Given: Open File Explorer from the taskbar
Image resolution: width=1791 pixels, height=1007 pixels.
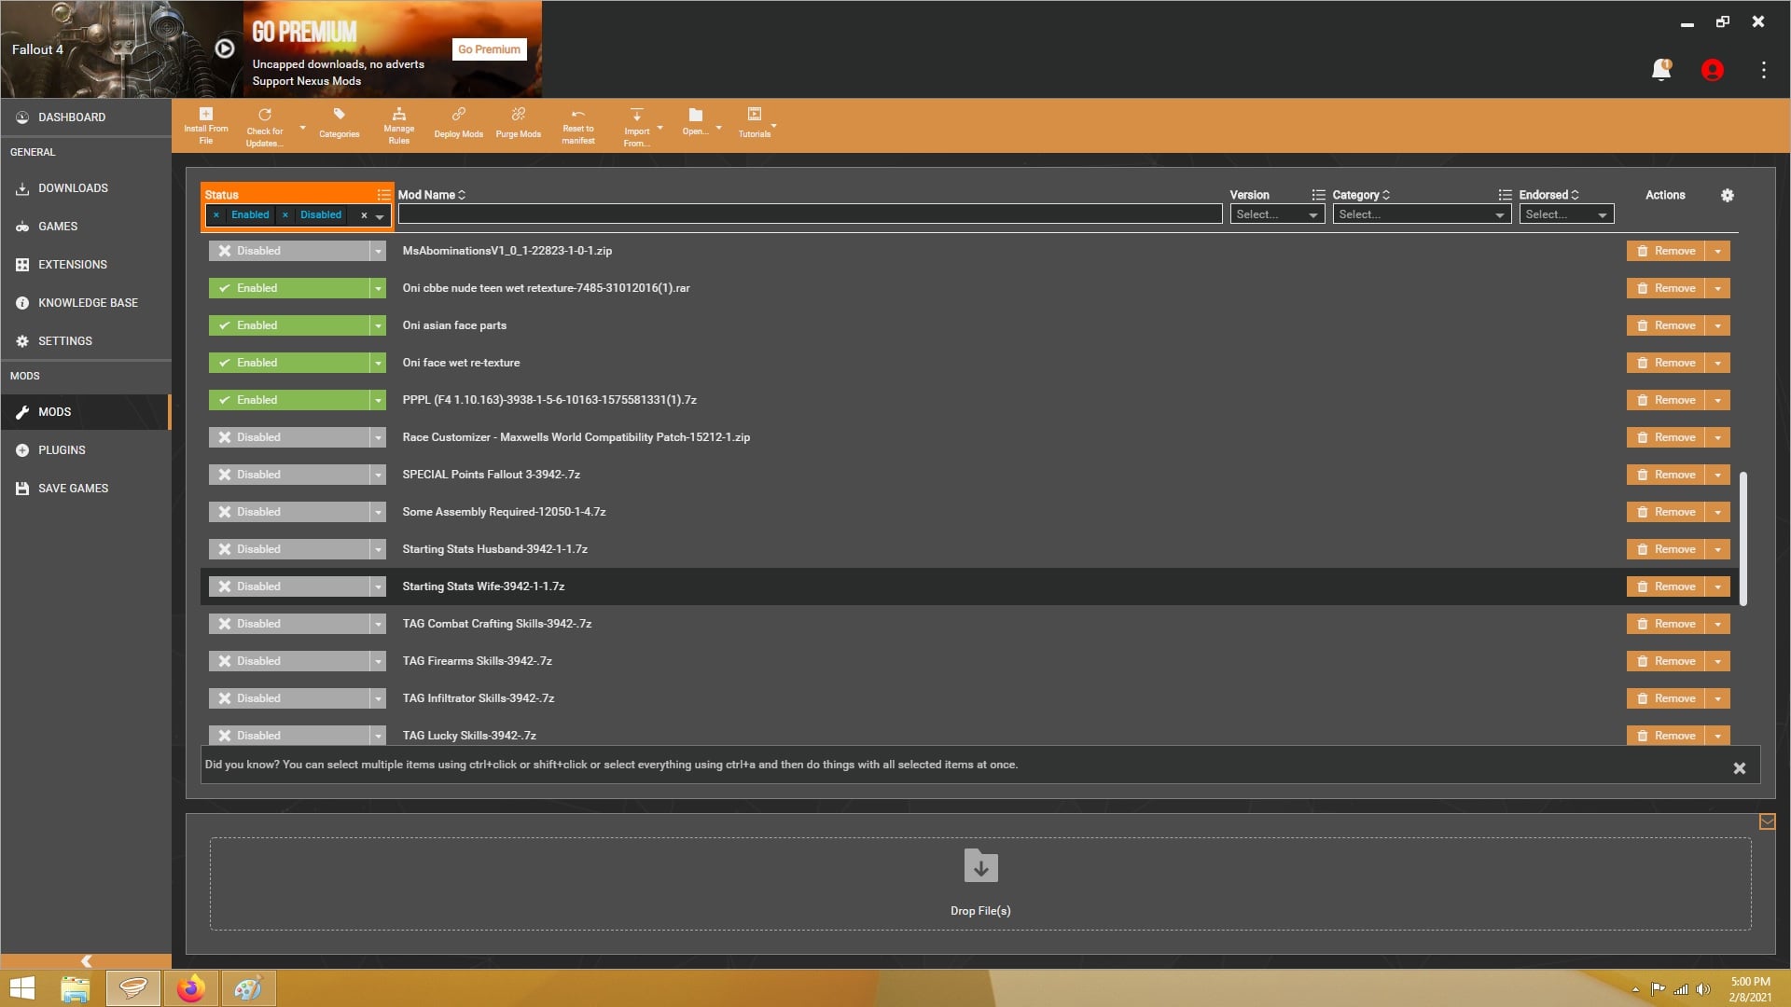Looking at the screenshot, I should pos(75,988).
